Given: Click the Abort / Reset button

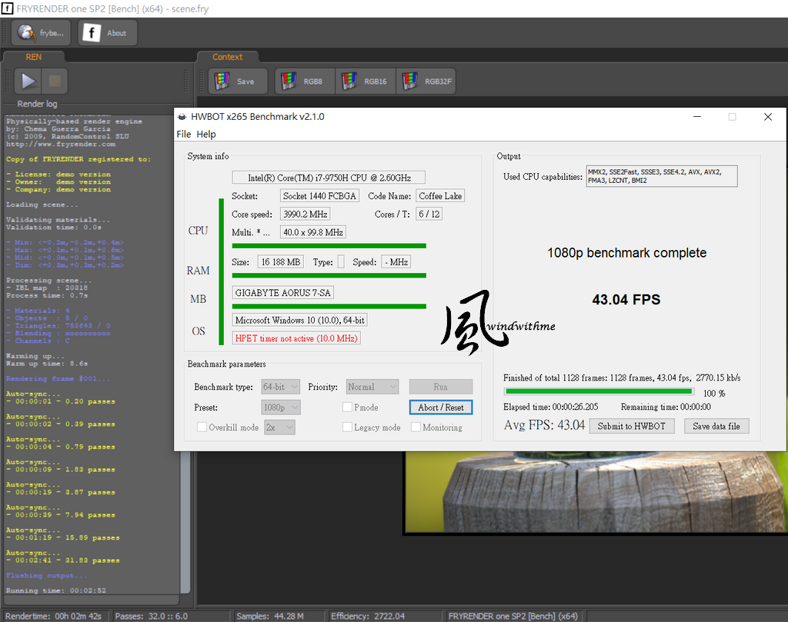Looking at the screenshot, I should [441, 407].
